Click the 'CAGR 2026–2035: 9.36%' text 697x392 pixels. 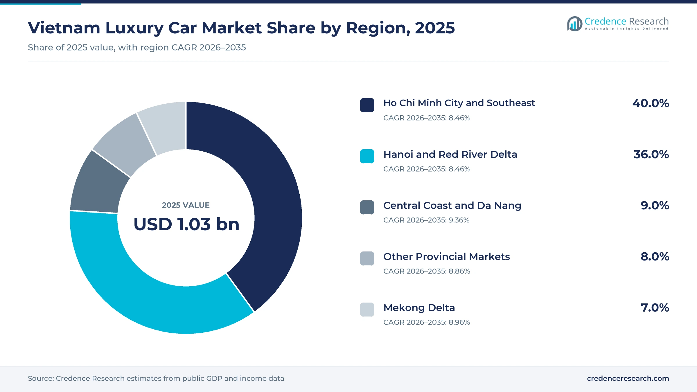(426, 220)
